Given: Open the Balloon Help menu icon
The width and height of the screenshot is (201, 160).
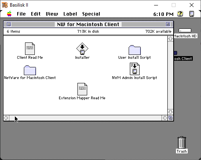Looking at the screenshot, I should pos(180,14).
